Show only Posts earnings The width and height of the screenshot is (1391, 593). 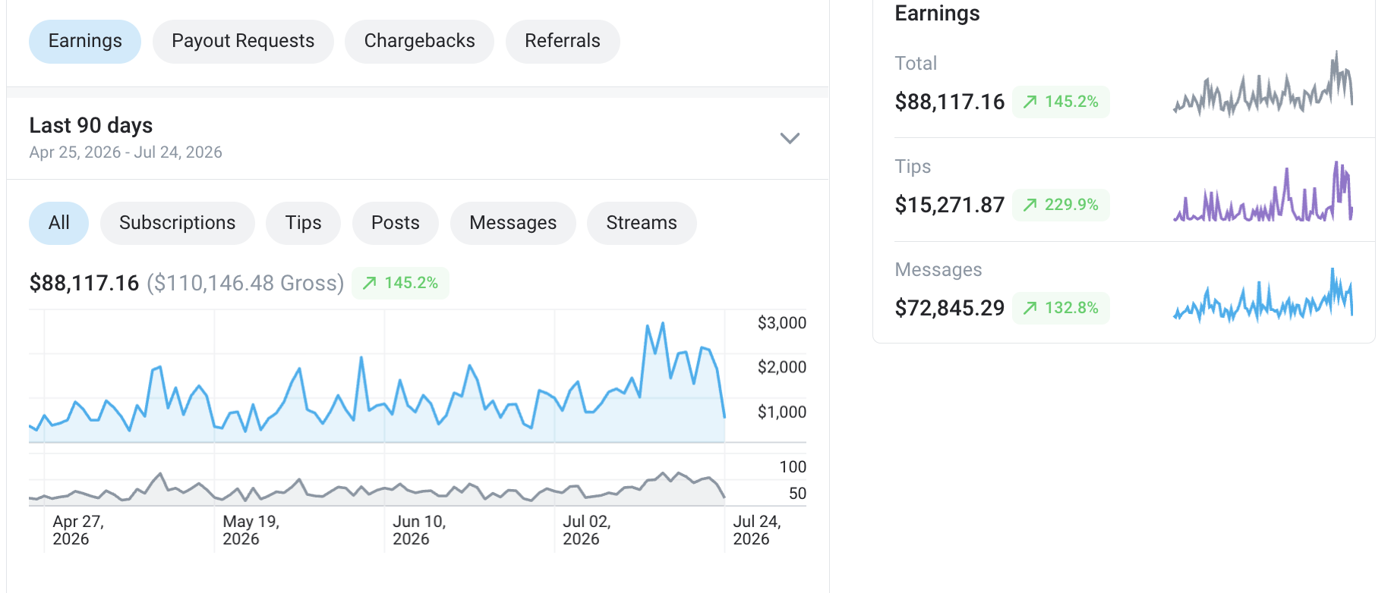396,223
